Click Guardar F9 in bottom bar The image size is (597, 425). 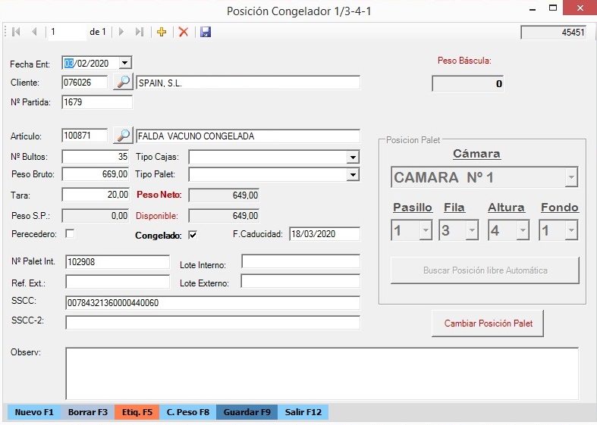click(247, 412)
